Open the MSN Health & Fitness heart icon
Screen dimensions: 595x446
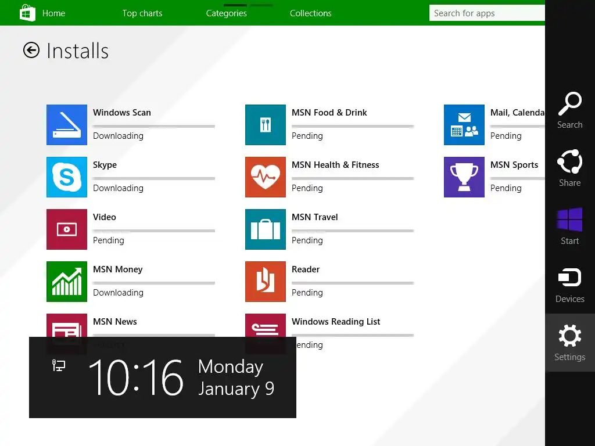pos(266,177)
